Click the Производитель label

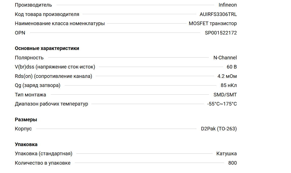[33, 5]
